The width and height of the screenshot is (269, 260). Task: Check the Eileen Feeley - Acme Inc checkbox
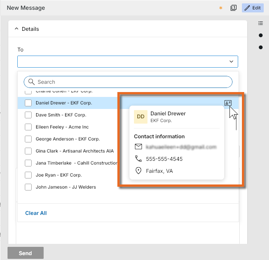pos(28,127)
